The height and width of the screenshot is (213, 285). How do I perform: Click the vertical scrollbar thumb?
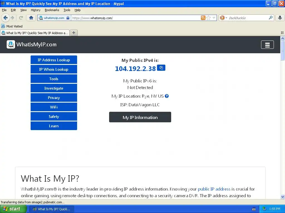coord(282,50)
